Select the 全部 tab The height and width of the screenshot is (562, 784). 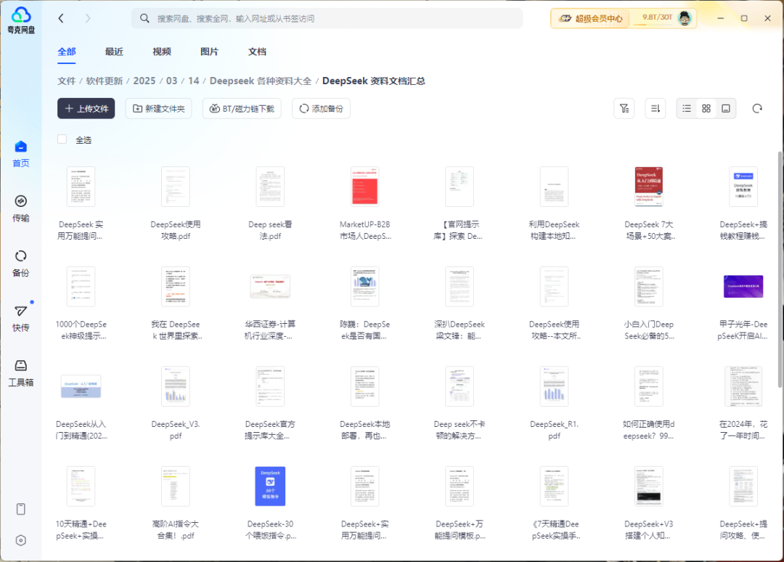pos(67,52)
